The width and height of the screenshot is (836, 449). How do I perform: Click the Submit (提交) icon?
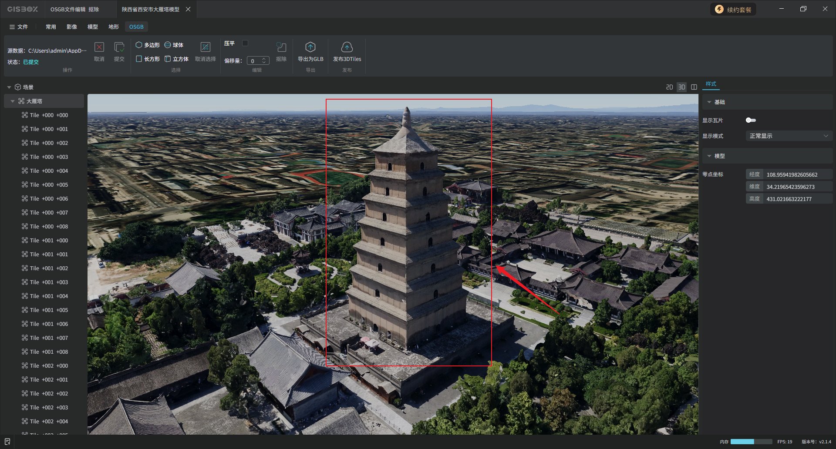pyautogui.click(x=119, y=47)
